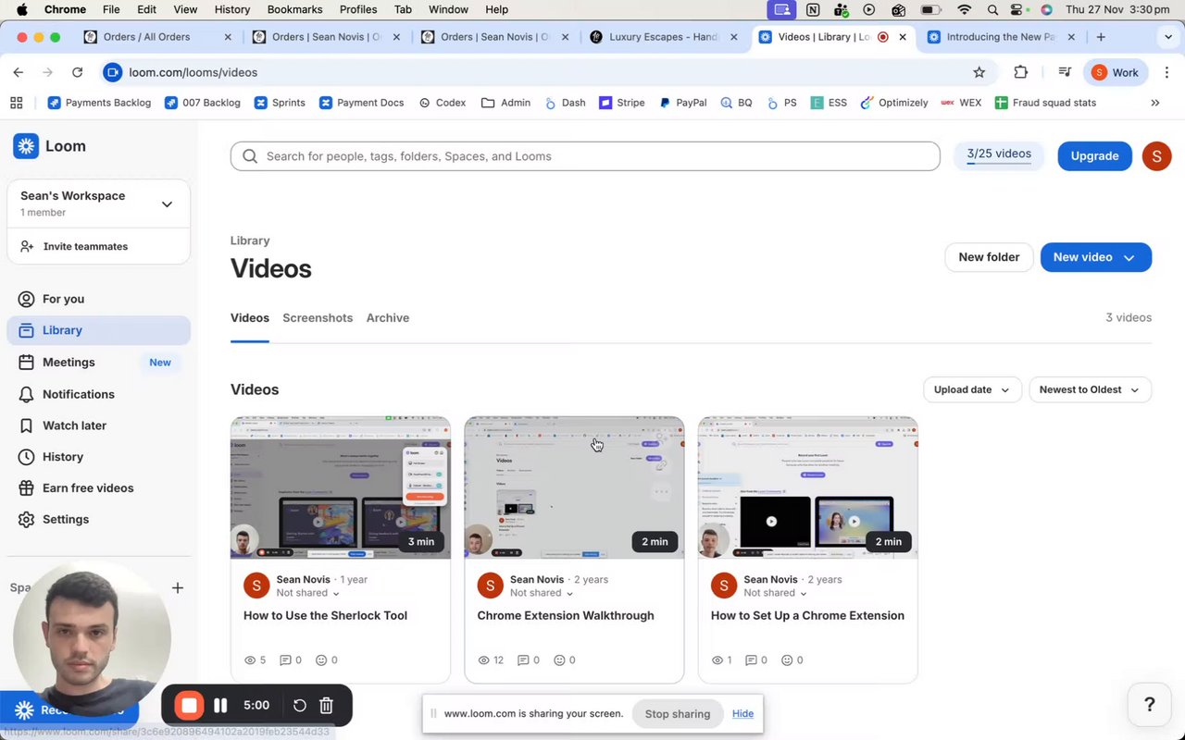This screenshot has height=740, width=1185.
Task: Pause the recording in the recorder bar
Action: coord(220,706)
